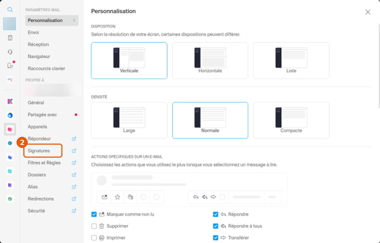
Task: Click the external link icon beside Répondeur
Action: 74,139
